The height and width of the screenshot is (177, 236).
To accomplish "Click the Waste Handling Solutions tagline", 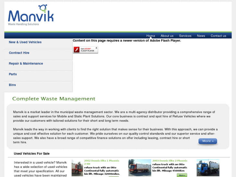I will (23, 24).
